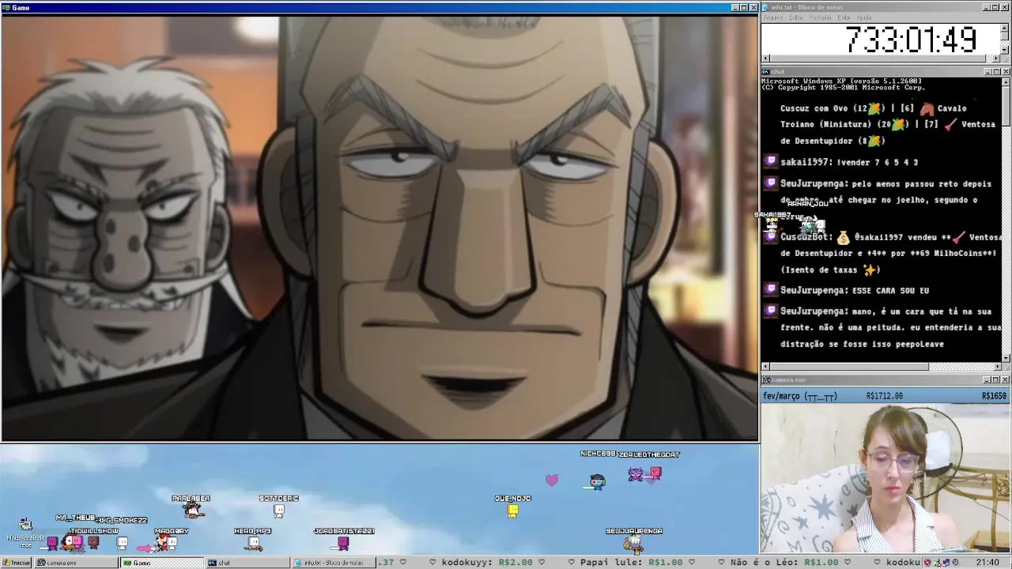Open Ajuda menu in Bloco de notas
Screen dimensions: 1012x569
click(x=864, y=17)
